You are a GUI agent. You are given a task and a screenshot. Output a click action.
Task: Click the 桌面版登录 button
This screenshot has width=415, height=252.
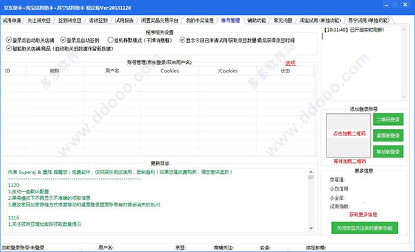point(388,135)
